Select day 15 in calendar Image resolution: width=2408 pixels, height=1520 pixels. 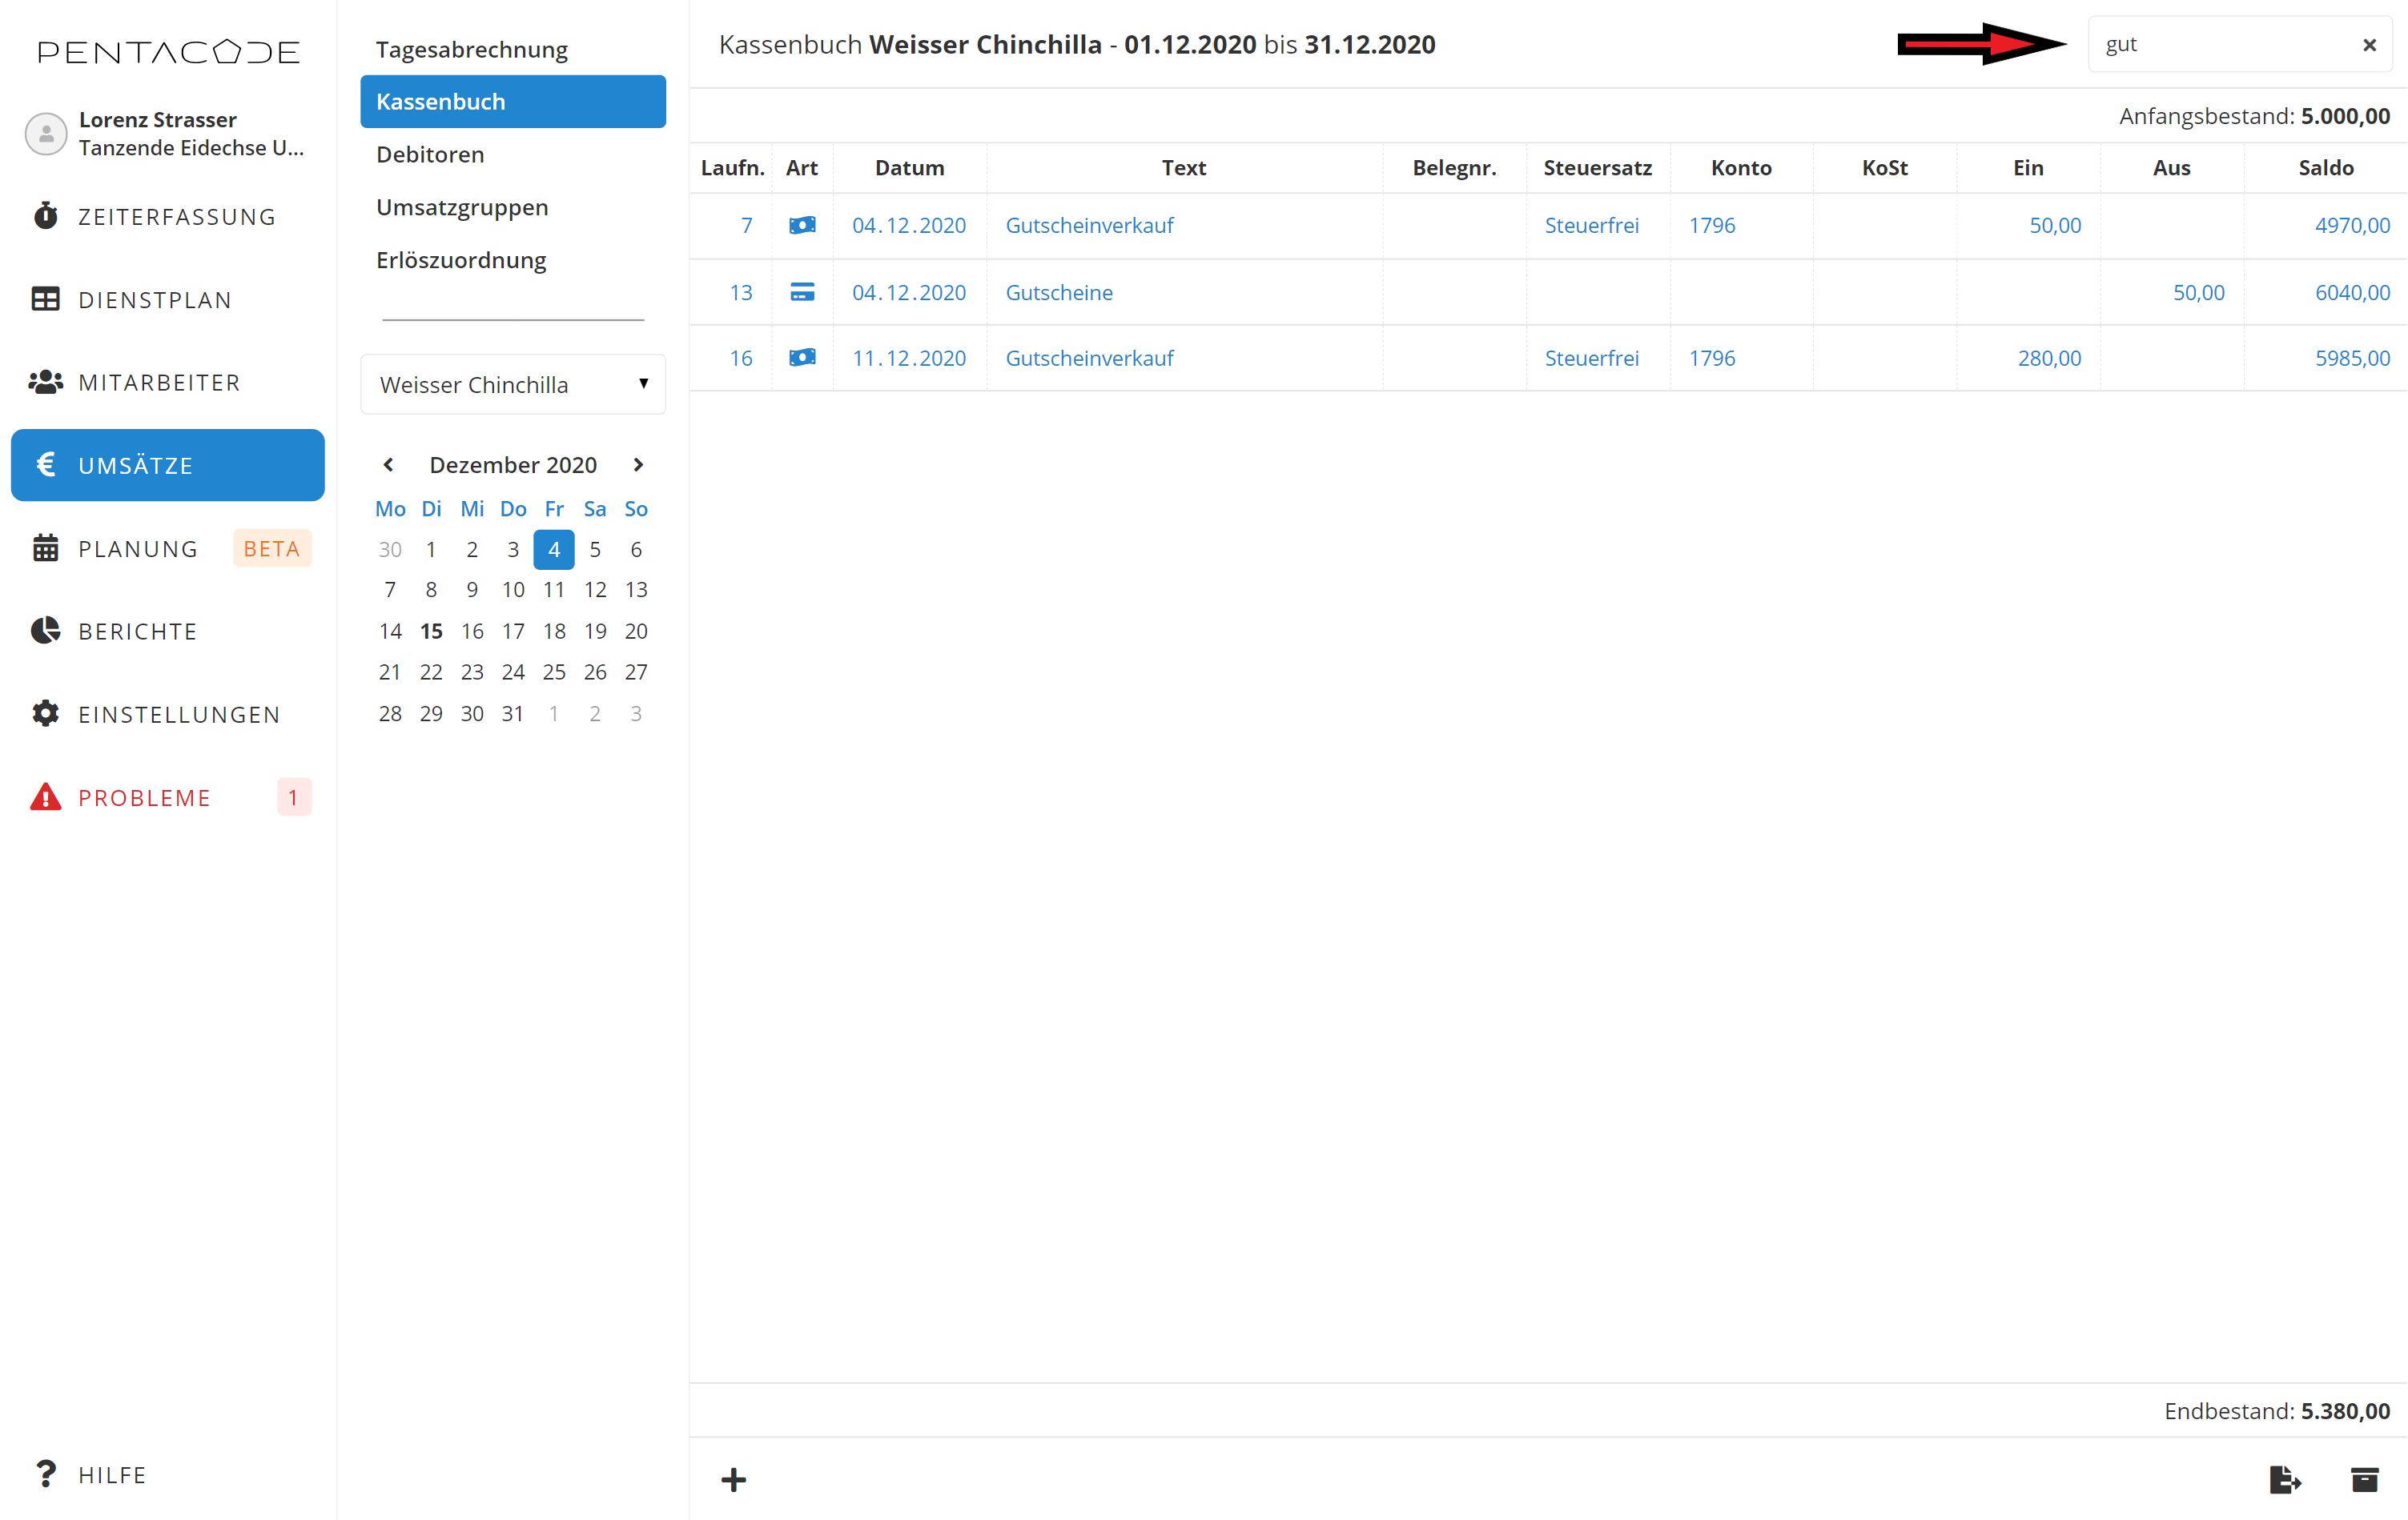(x=431, y=631)
